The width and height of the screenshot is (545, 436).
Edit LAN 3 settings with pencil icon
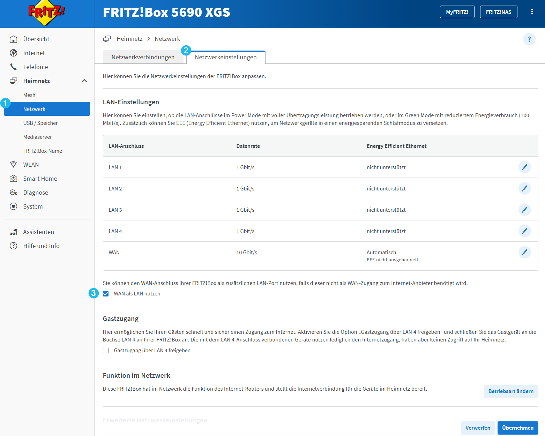pyautogui.click(x=524, y=210)
